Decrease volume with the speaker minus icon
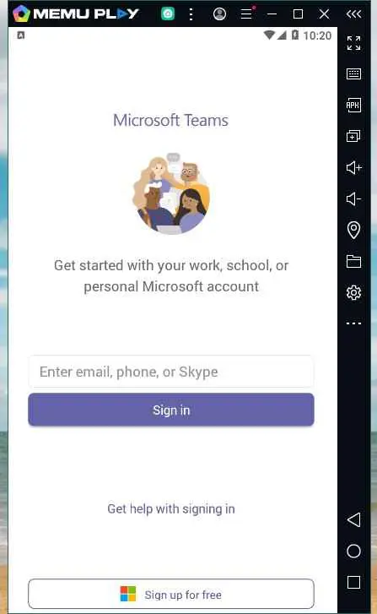This screenshot has height=614, width=377. (x=353, y=199)
